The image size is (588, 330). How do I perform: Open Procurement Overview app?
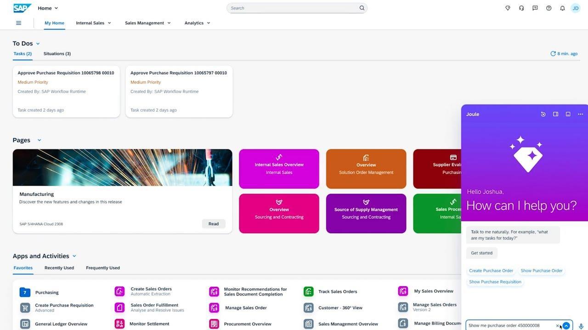(x=240, y=324)
